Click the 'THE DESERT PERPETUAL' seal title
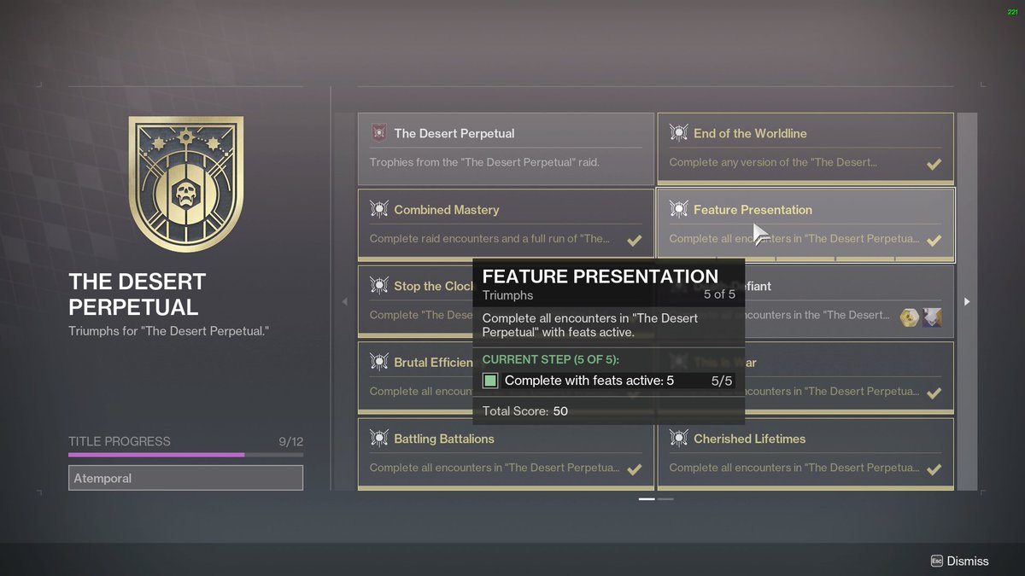Viewport: 1025px width, 576px height. 138,294
